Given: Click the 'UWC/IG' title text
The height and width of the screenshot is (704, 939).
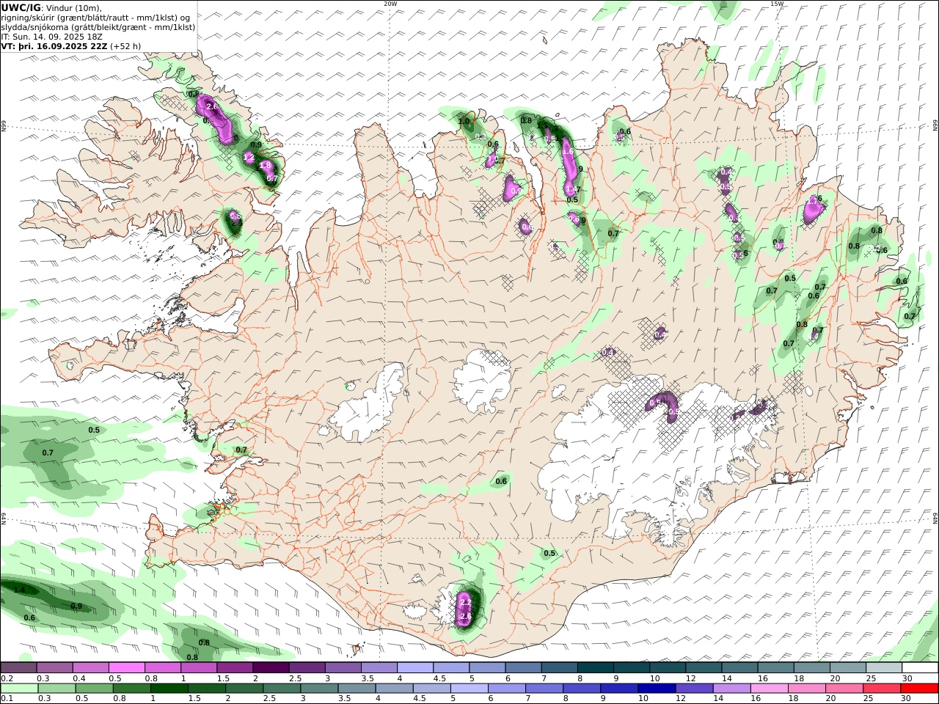Looking at the screenshot, I should click(x=21, y=7).
